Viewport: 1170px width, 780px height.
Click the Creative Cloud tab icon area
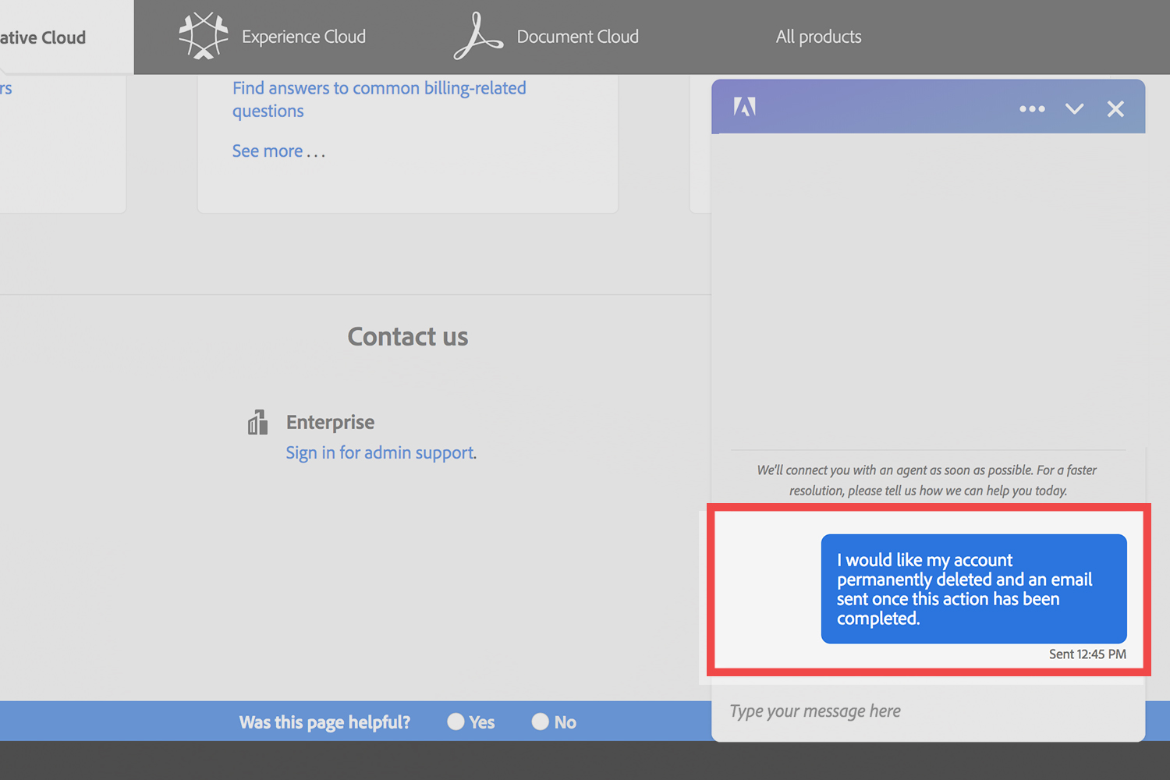(x=43, y=37)
